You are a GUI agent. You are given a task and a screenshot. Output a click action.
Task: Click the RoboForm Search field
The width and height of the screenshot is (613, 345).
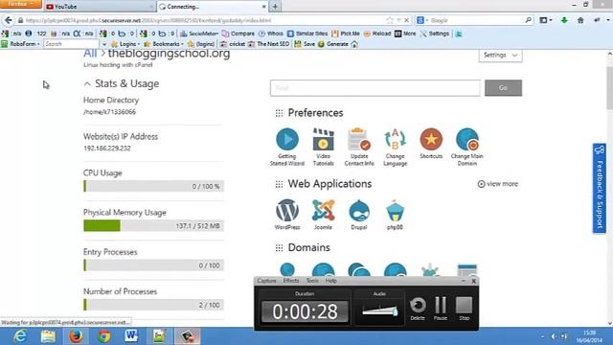pos(71,44)
